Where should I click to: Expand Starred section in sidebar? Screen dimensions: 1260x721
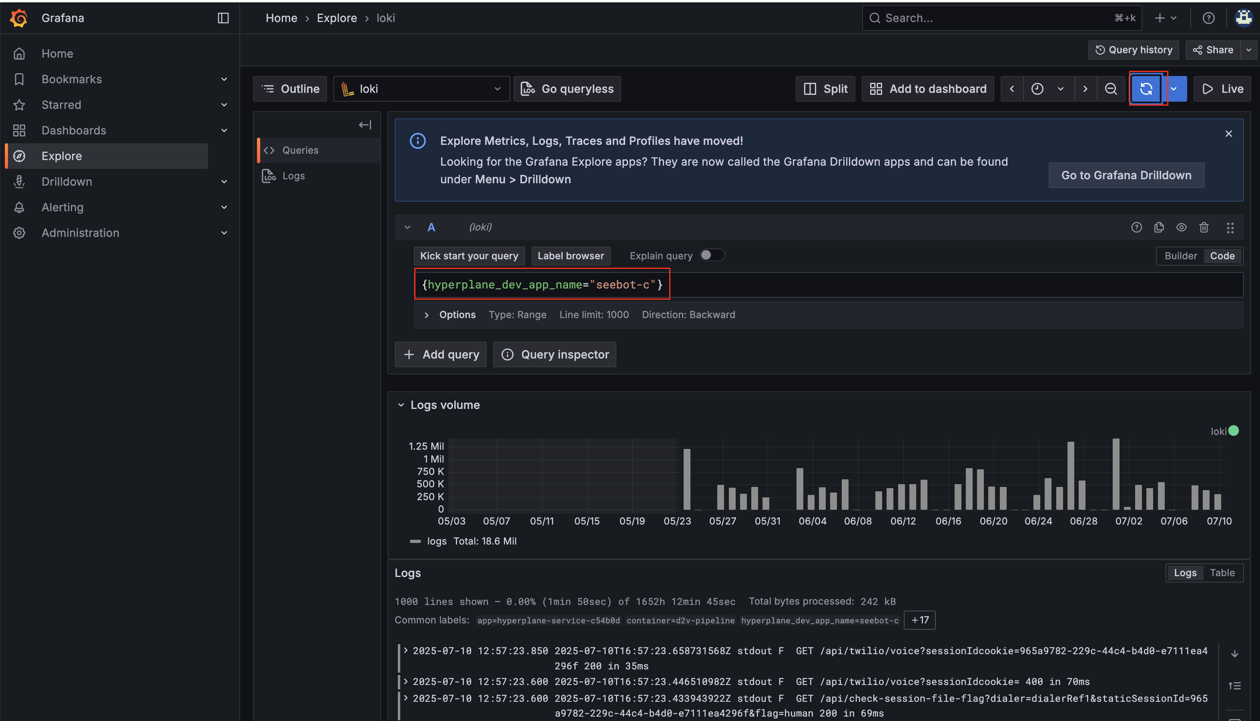[x=224, y=105]
